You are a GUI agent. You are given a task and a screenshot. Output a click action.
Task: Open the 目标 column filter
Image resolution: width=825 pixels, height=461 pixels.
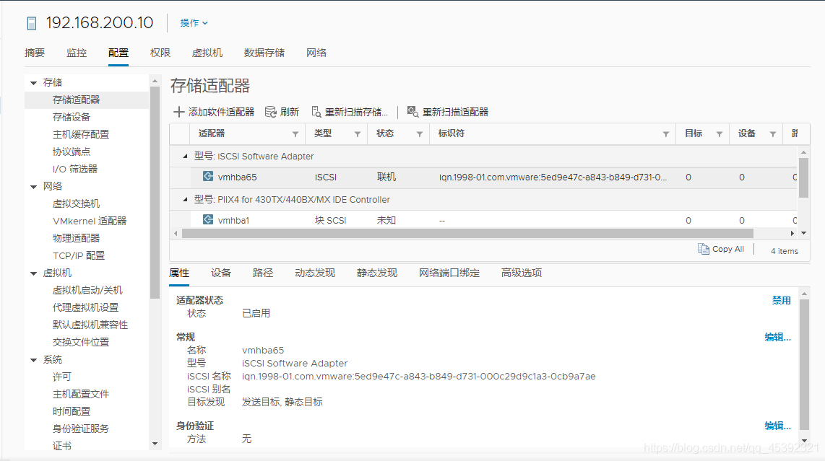[720, 134]
